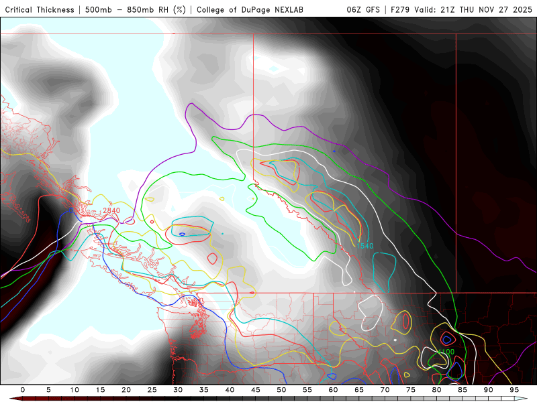Click the "35" value on the RH scale
The height and width of the screenshot is (402, 537).
tap(204, 390)
